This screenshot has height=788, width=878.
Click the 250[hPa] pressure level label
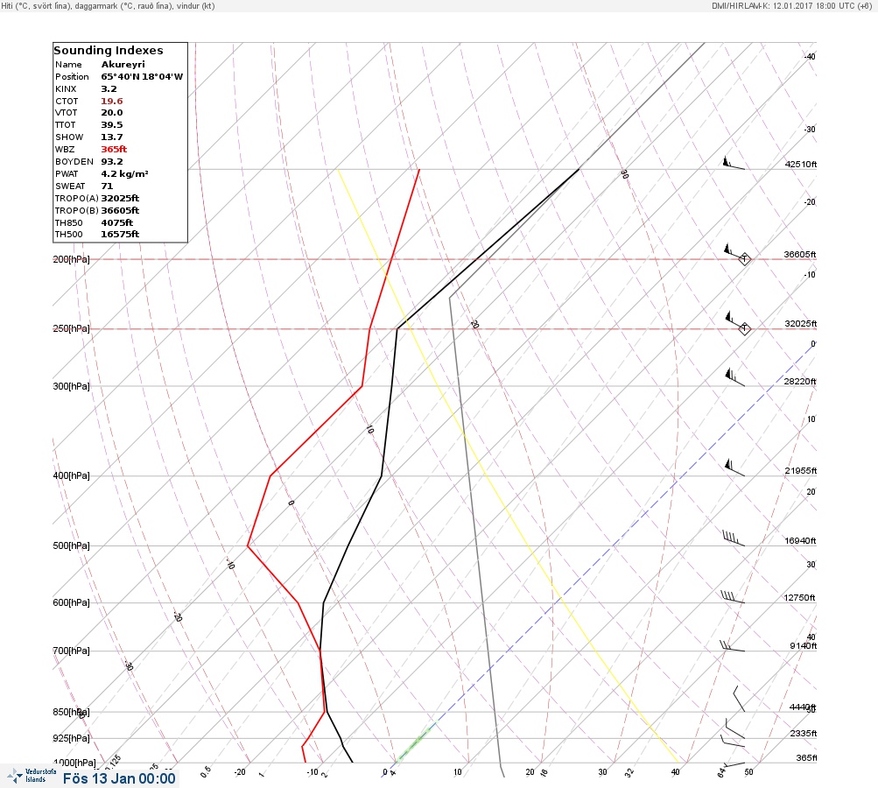click(71, 328)
